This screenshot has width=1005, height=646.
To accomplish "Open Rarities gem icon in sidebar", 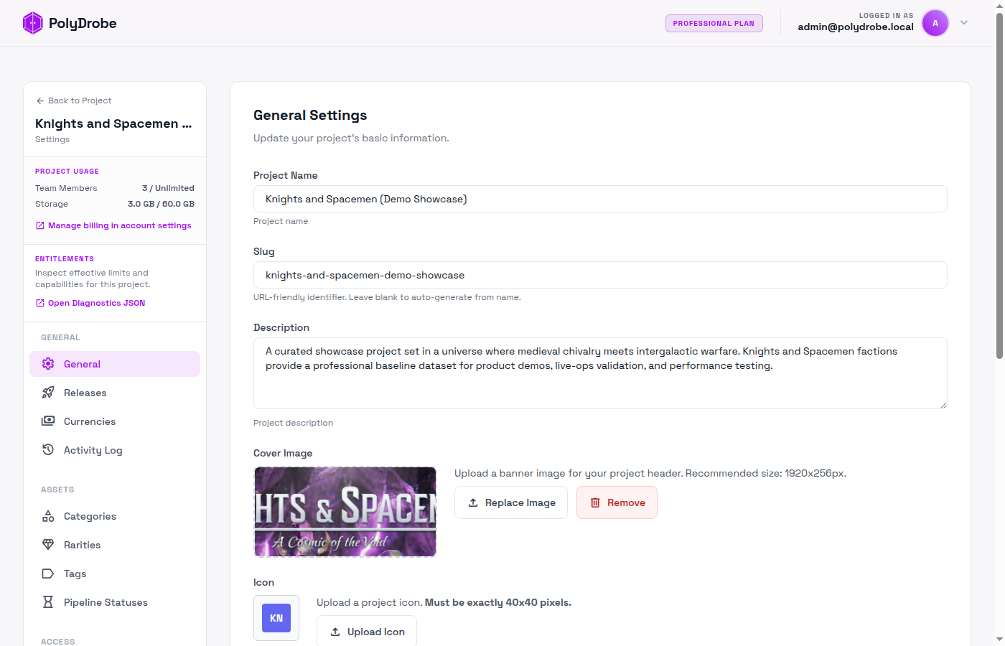I will (48, 545).
